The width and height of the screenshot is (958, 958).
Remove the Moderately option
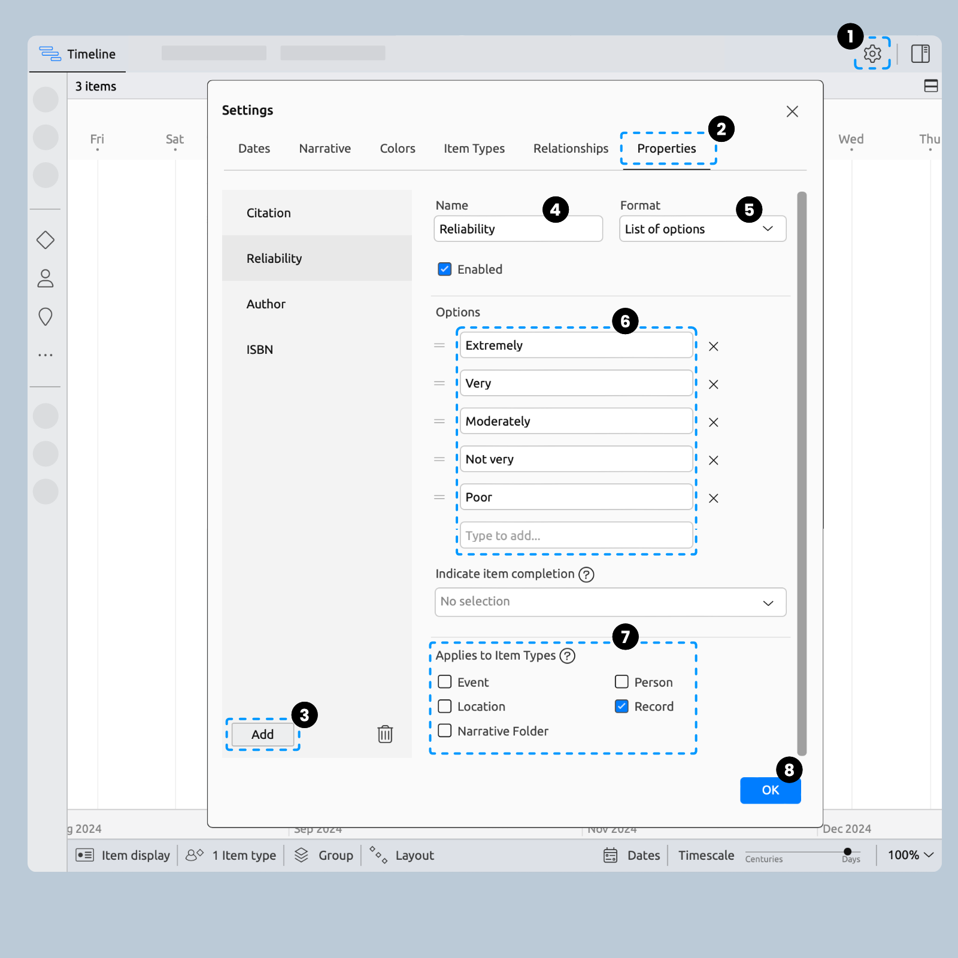coord(713,422)
